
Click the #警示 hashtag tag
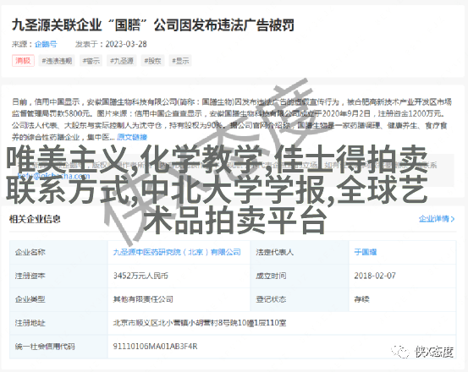point(91,61)
